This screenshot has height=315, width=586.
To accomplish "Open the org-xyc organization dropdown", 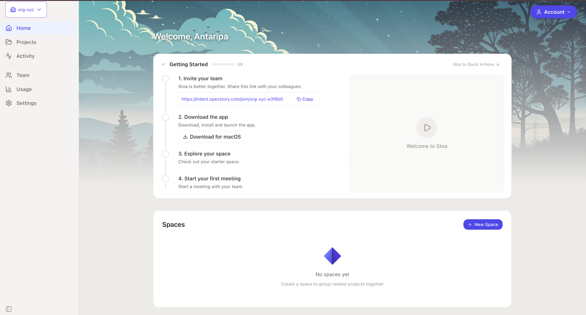I will 26,9.
